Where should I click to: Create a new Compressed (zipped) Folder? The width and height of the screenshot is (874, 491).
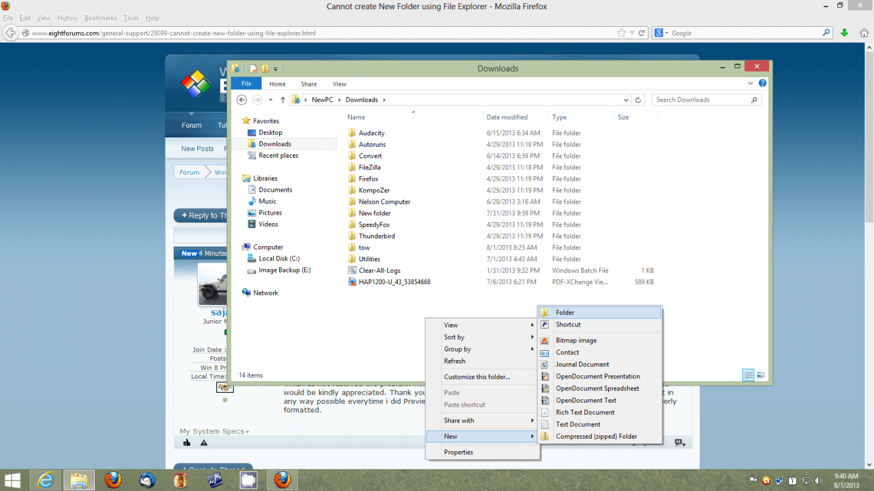[x=599, y=436]
